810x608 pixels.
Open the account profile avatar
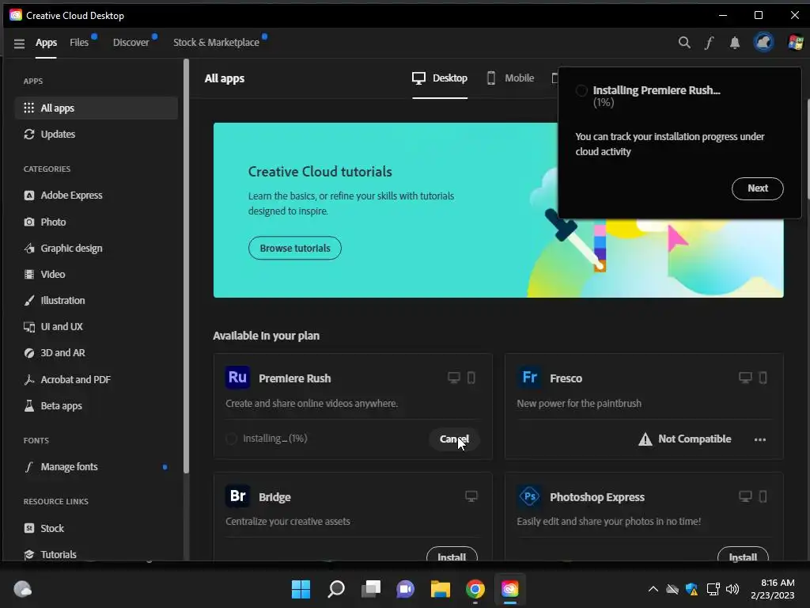(x=796, y=43)
